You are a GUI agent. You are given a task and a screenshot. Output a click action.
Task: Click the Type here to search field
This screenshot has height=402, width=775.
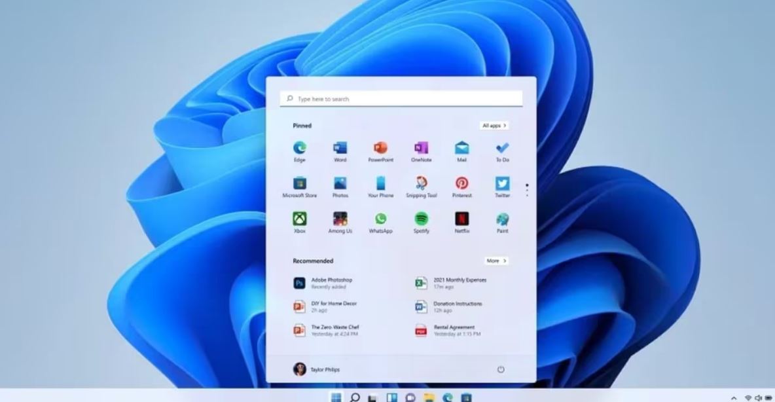coord(401,99)
